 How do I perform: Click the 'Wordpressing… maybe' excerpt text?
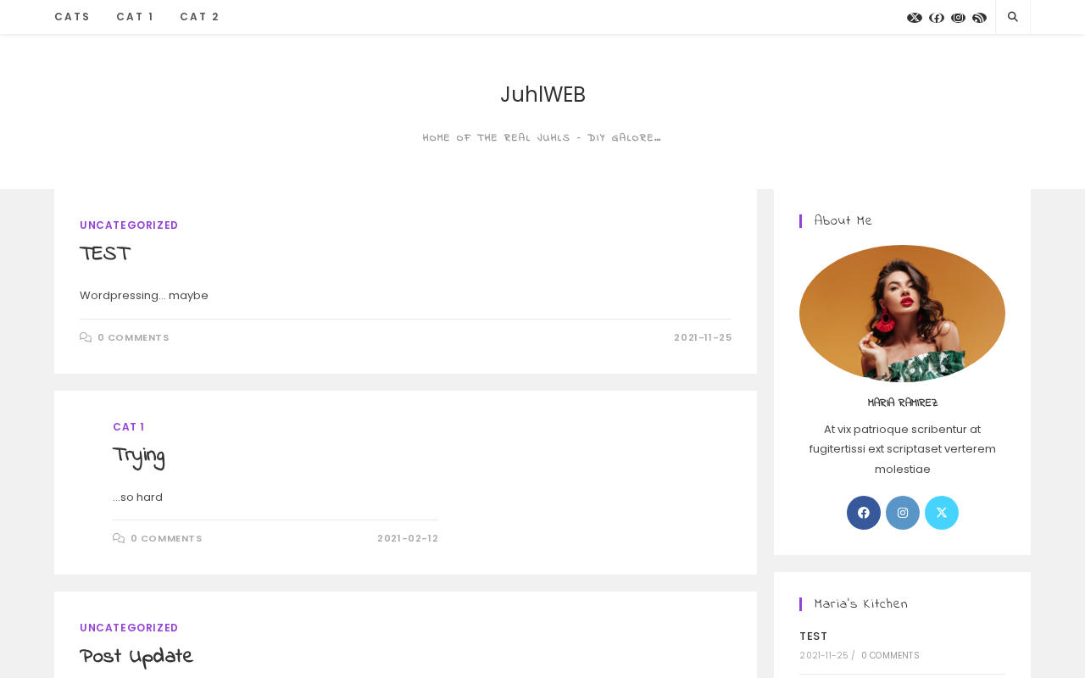[x=144, y=296]
